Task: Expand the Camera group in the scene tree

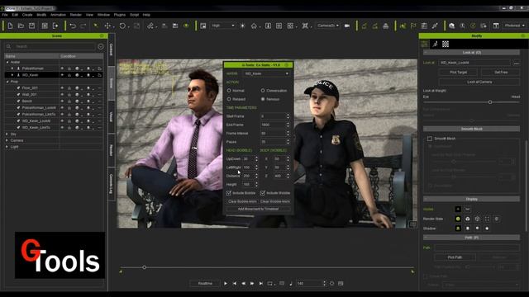Action: point(7,140)
